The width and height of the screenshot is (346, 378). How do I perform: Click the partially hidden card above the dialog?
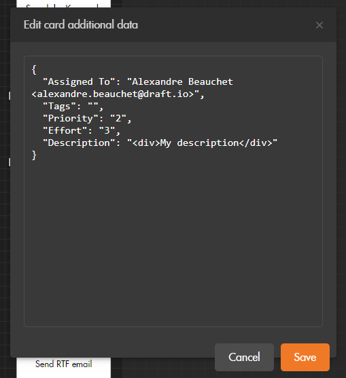pyautogui.click(x=63, y=3)
